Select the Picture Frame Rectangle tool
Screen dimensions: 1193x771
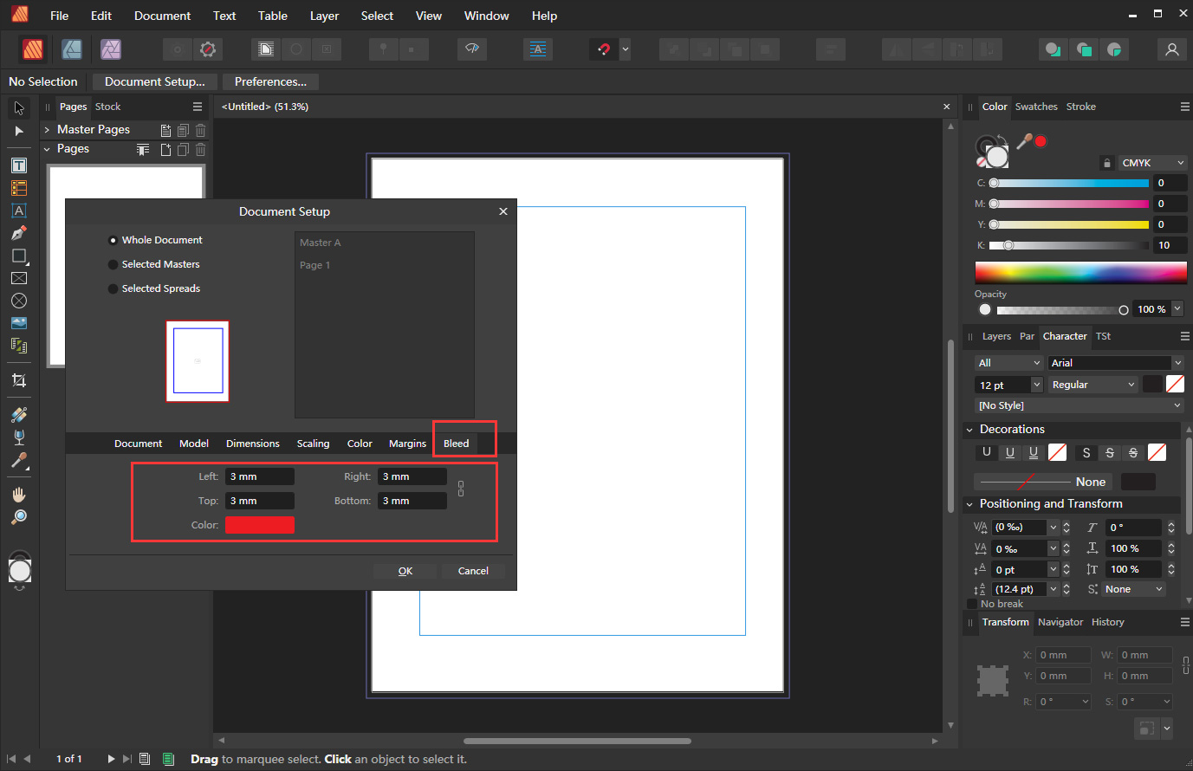pyautogui.click(x=19, y=278)
